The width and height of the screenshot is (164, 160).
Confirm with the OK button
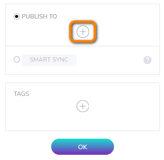(x=83, y=147)
